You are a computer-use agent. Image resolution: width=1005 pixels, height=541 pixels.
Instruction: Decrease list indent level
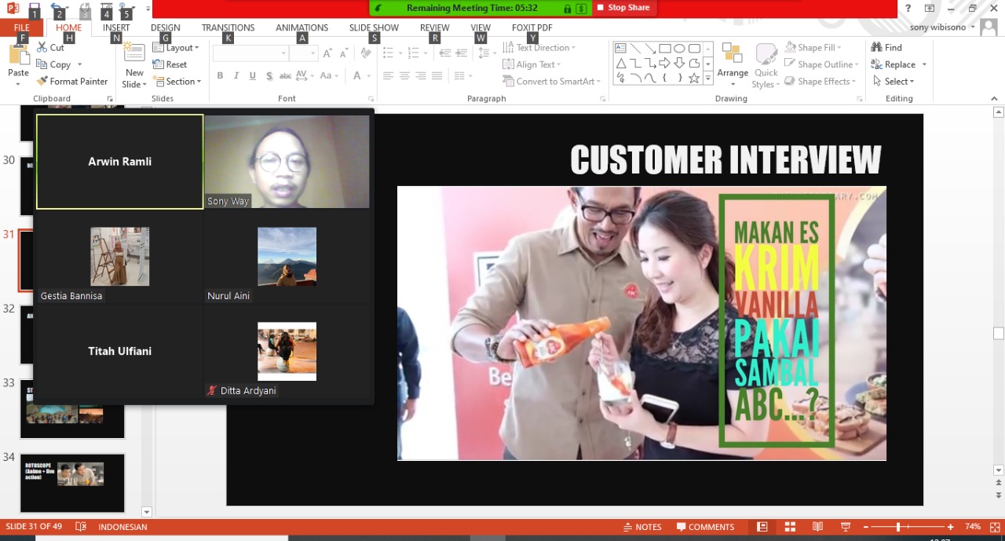(445, 53)
